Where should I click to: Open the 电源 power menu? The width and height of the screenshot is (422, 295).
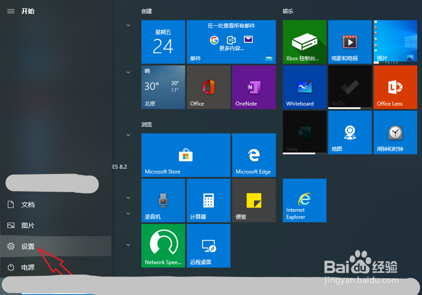[x=56, y=267]
